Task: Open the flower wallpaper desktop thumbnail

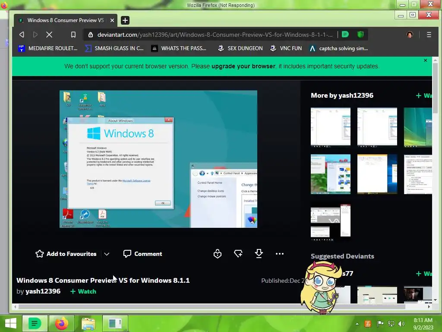Action: point(331,174)
